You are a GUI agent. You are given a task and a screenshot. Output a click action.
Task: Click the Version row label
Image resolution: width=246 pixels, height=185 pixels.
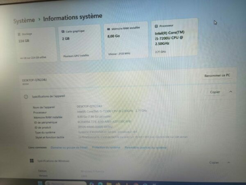pos(43,176)
